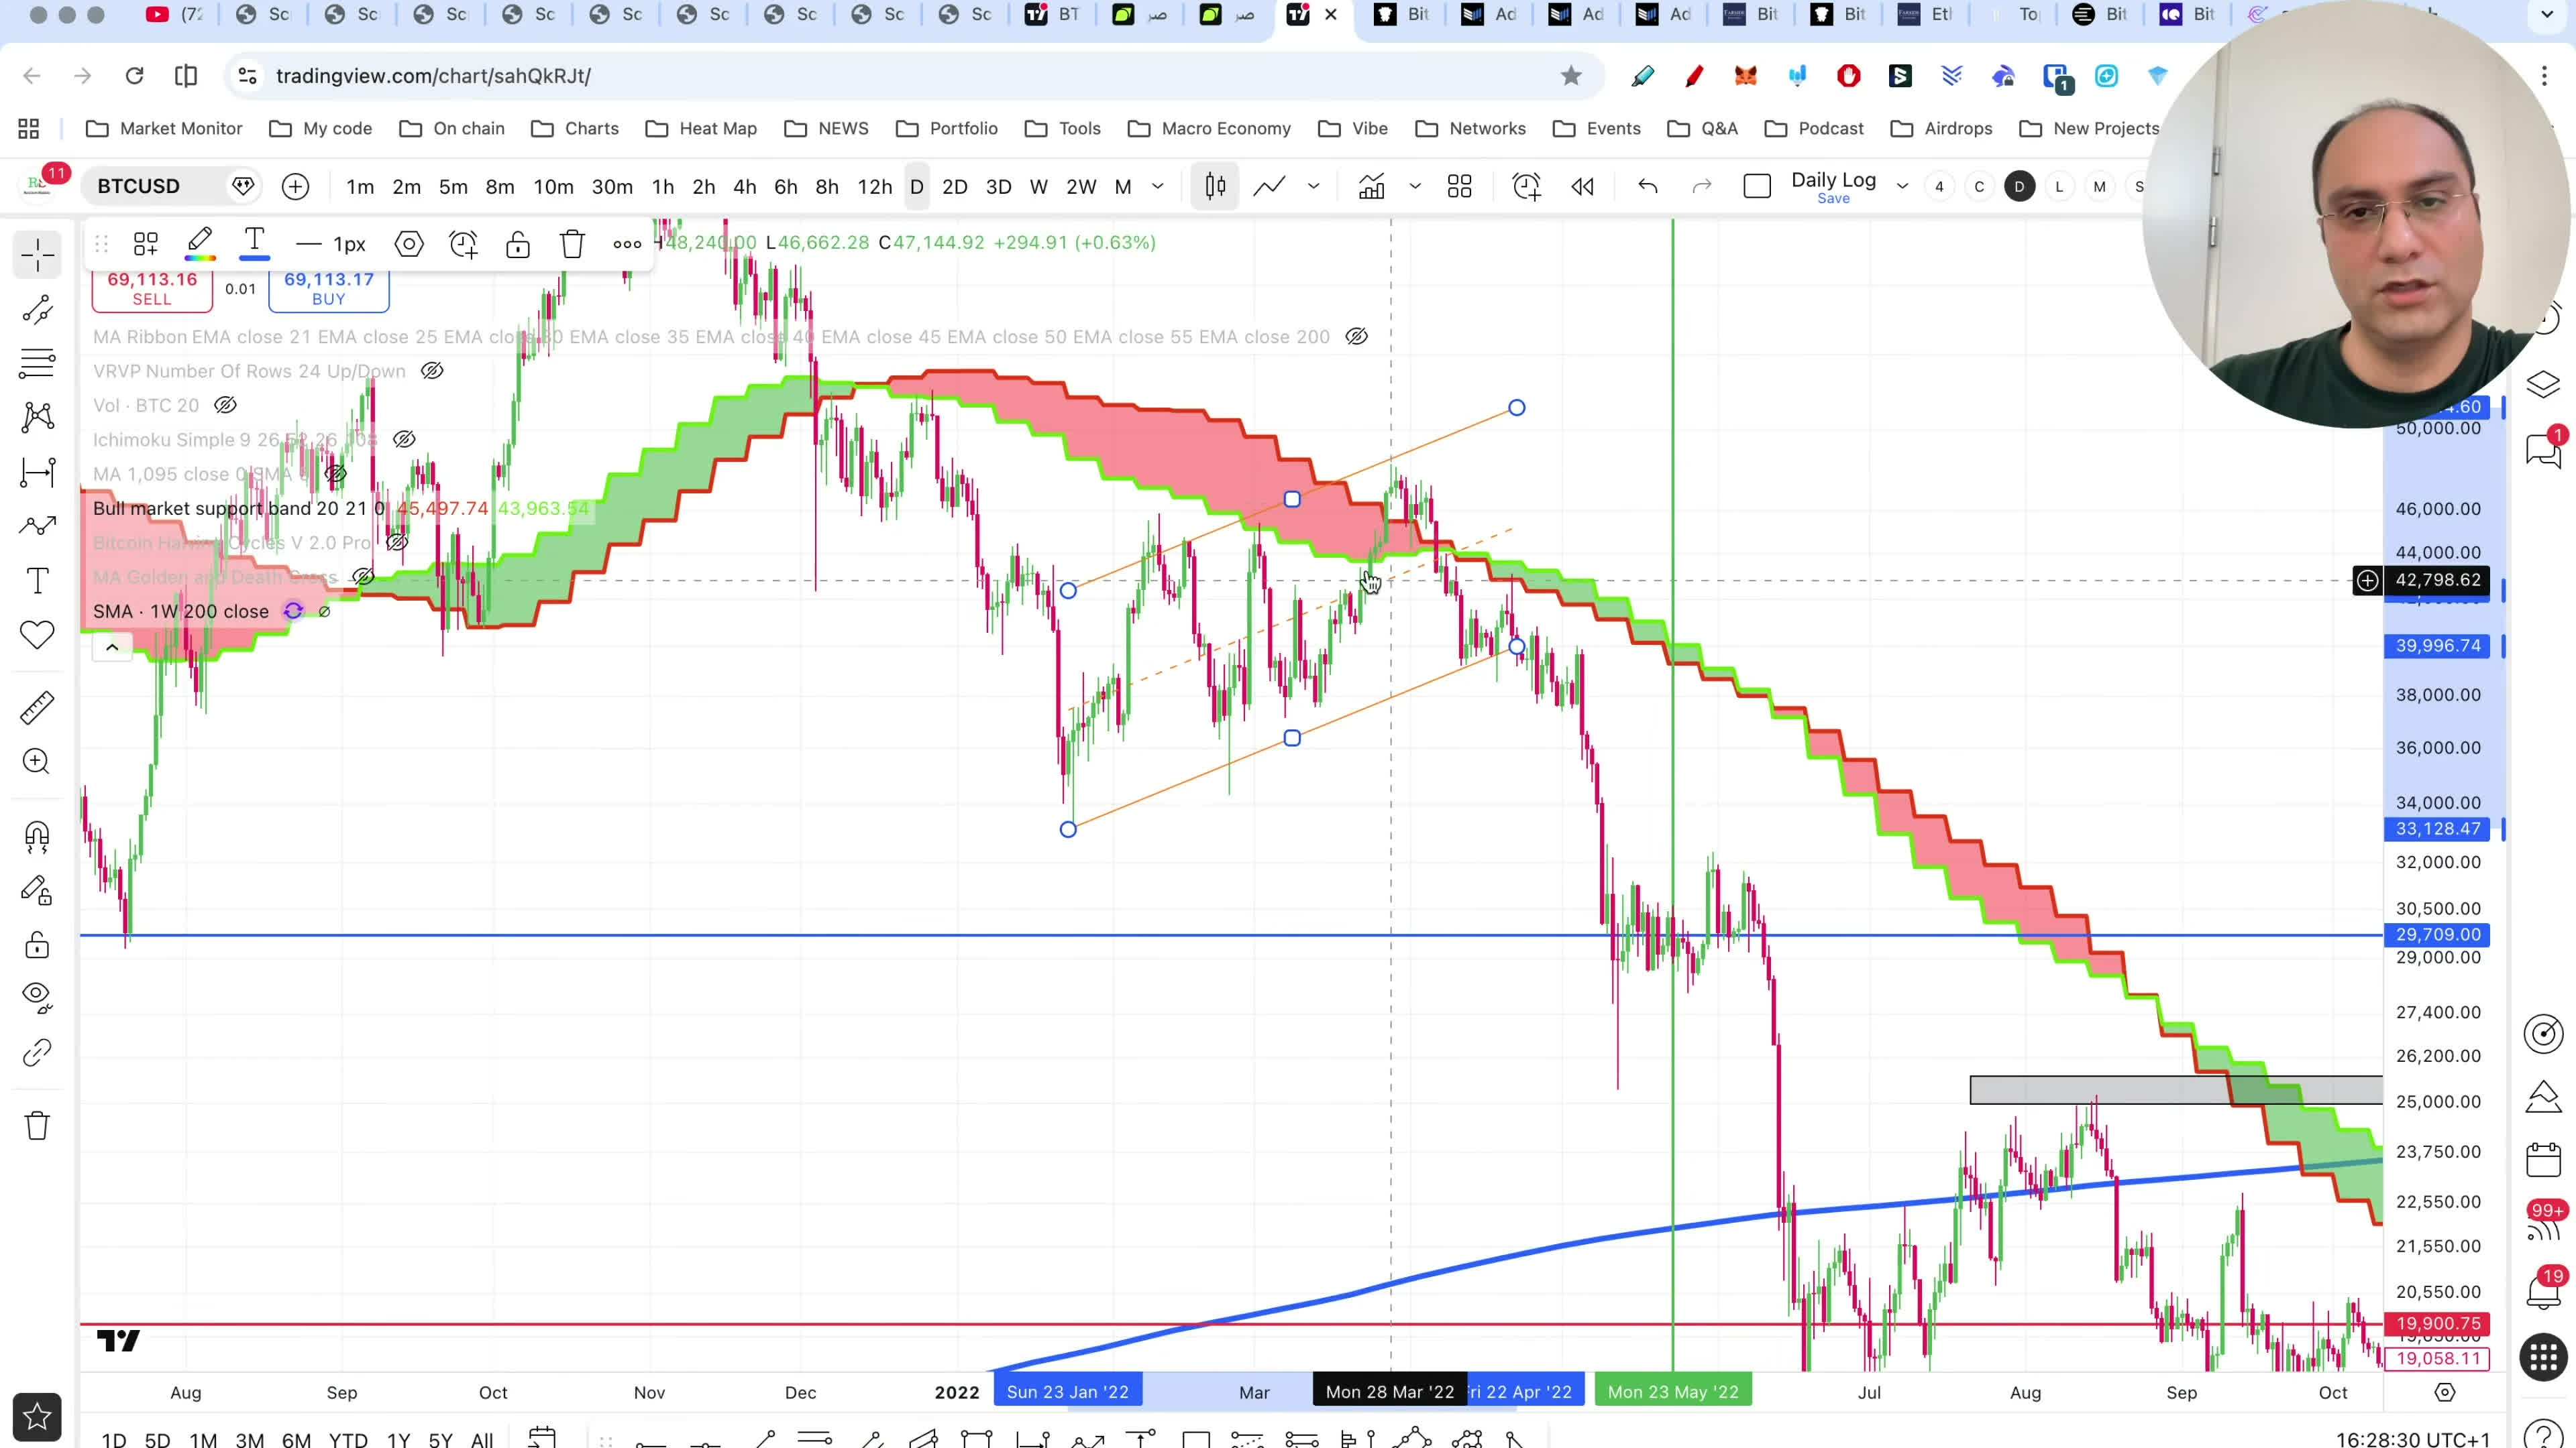
Task: Select the Zoom In tool
Action: (38, 762)
